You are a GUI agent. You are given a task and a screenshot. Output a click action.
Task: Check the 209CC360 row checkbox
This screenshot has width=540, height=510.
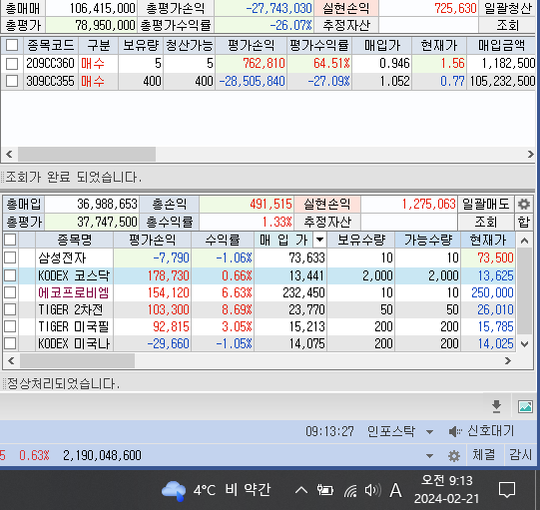[12, 63]
